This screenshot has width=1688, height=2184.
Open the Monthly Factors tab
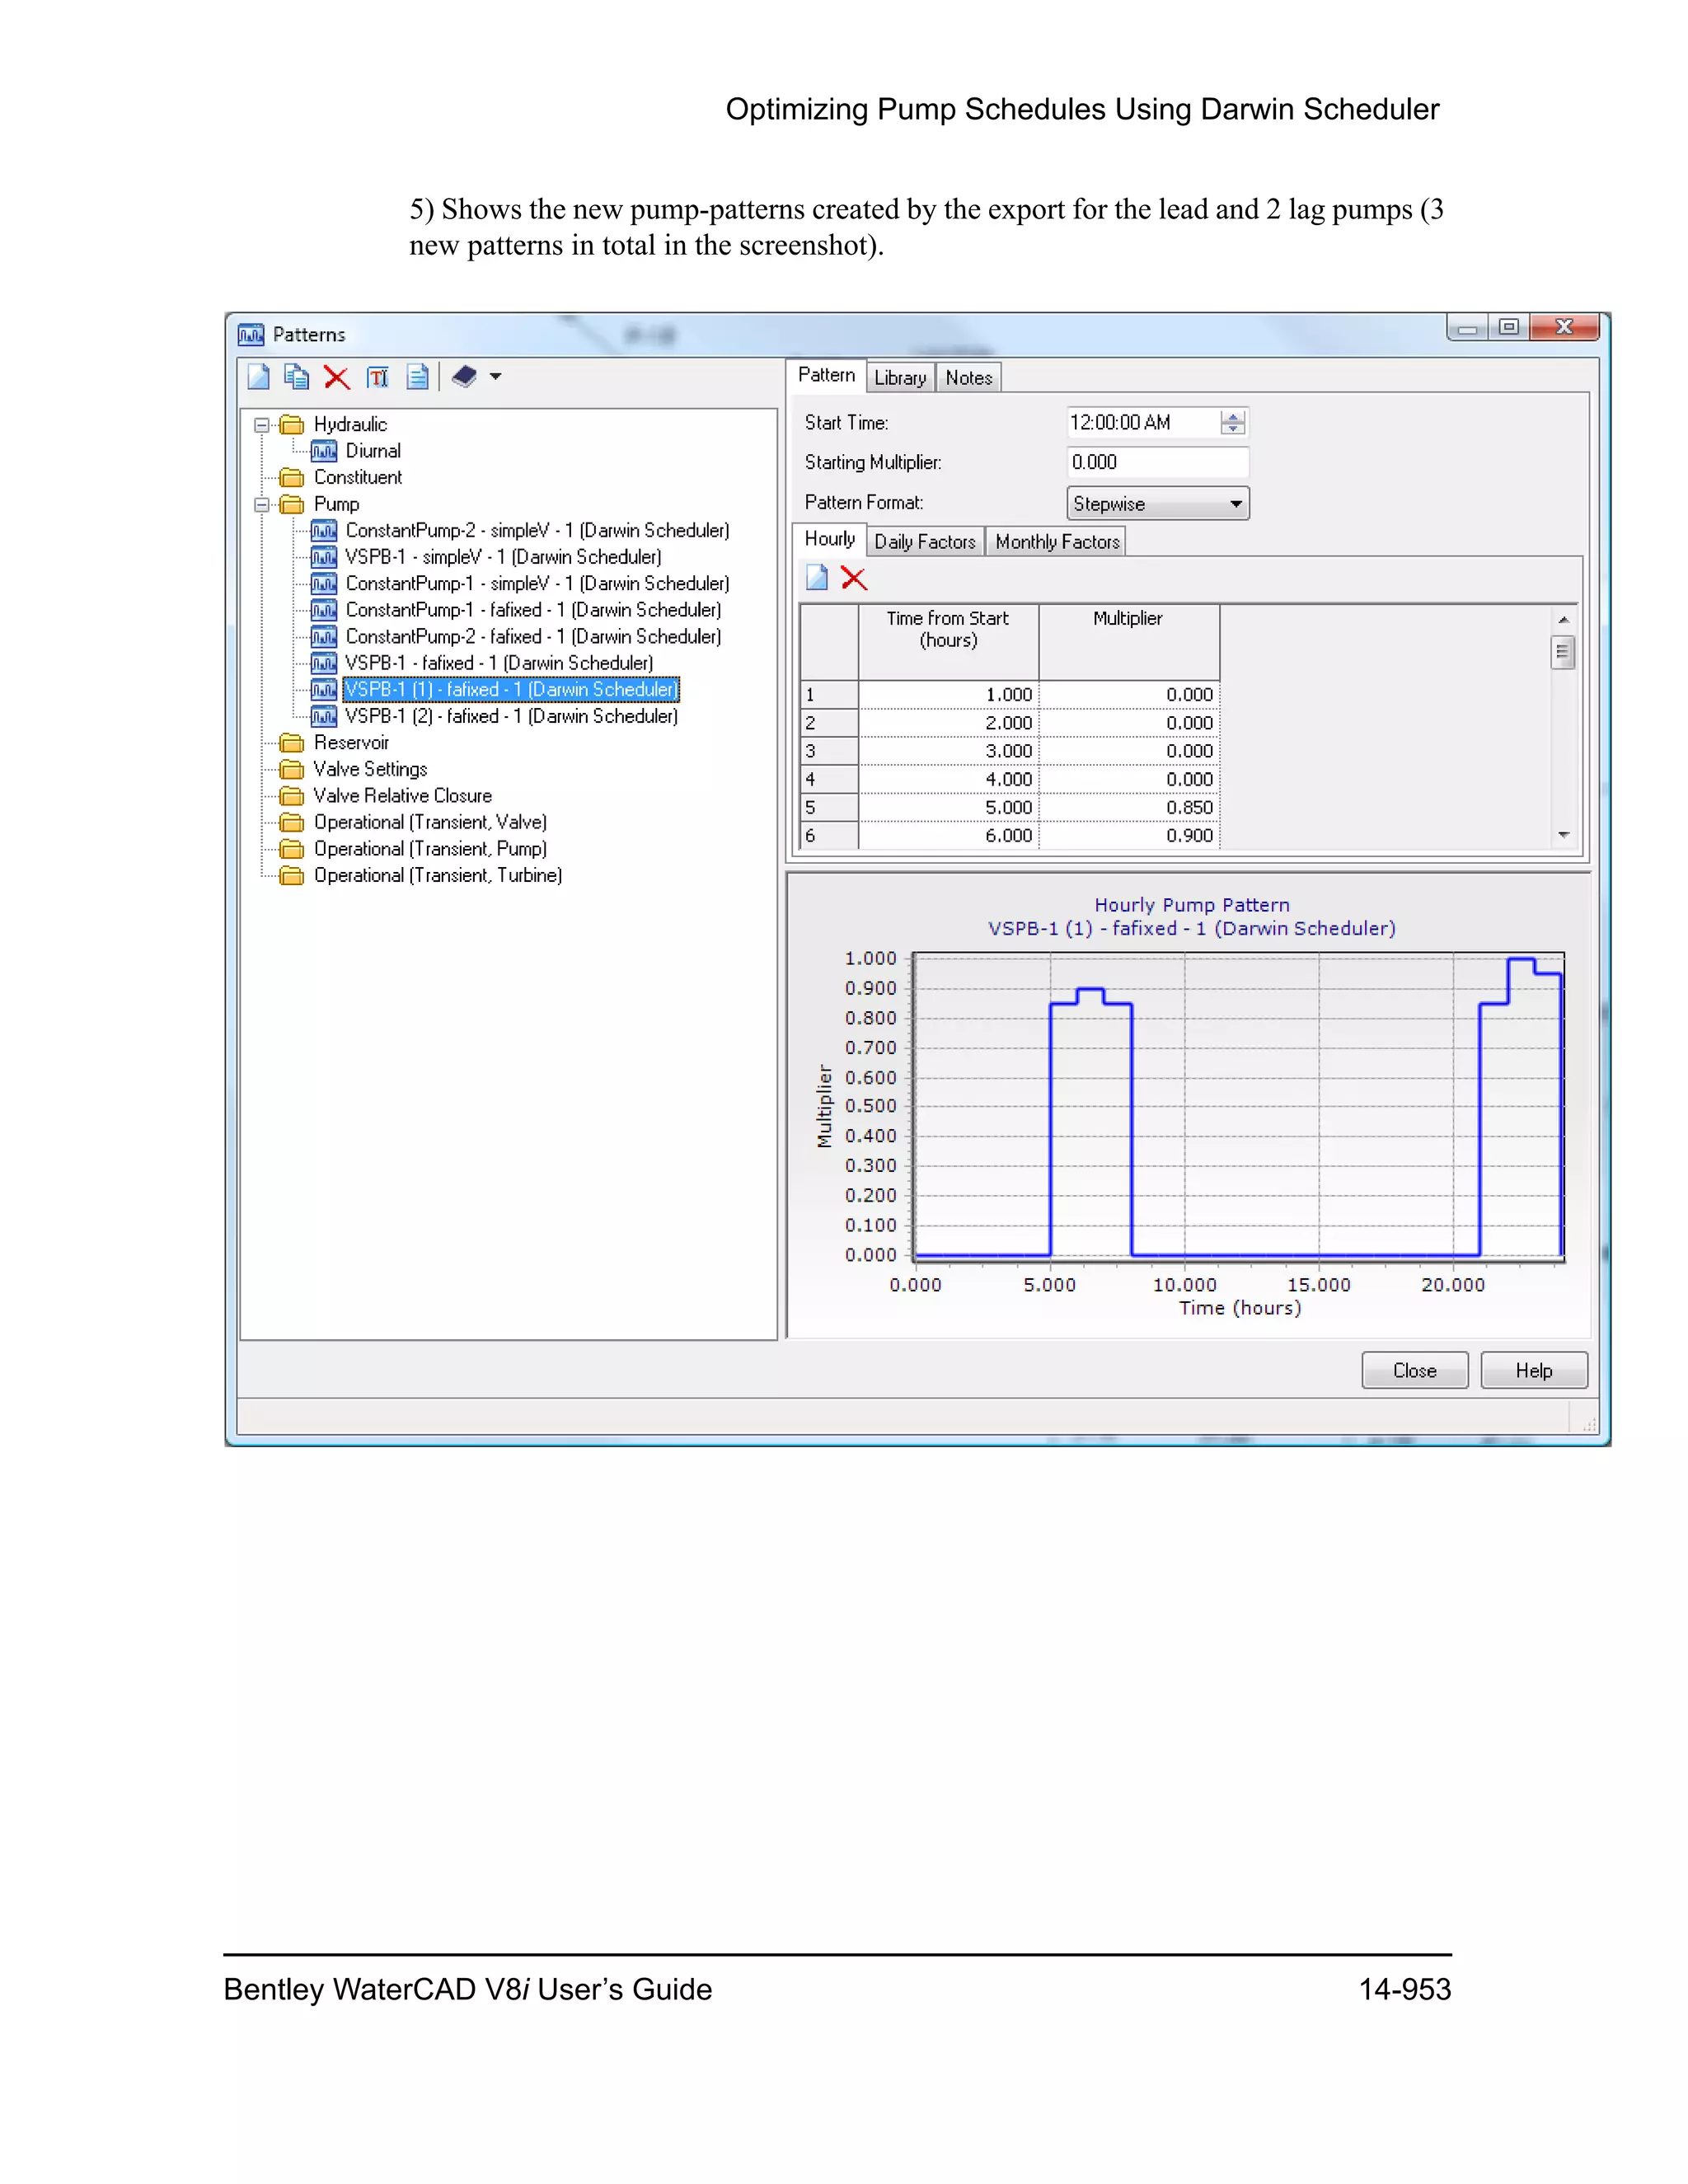pos(1057,542)
